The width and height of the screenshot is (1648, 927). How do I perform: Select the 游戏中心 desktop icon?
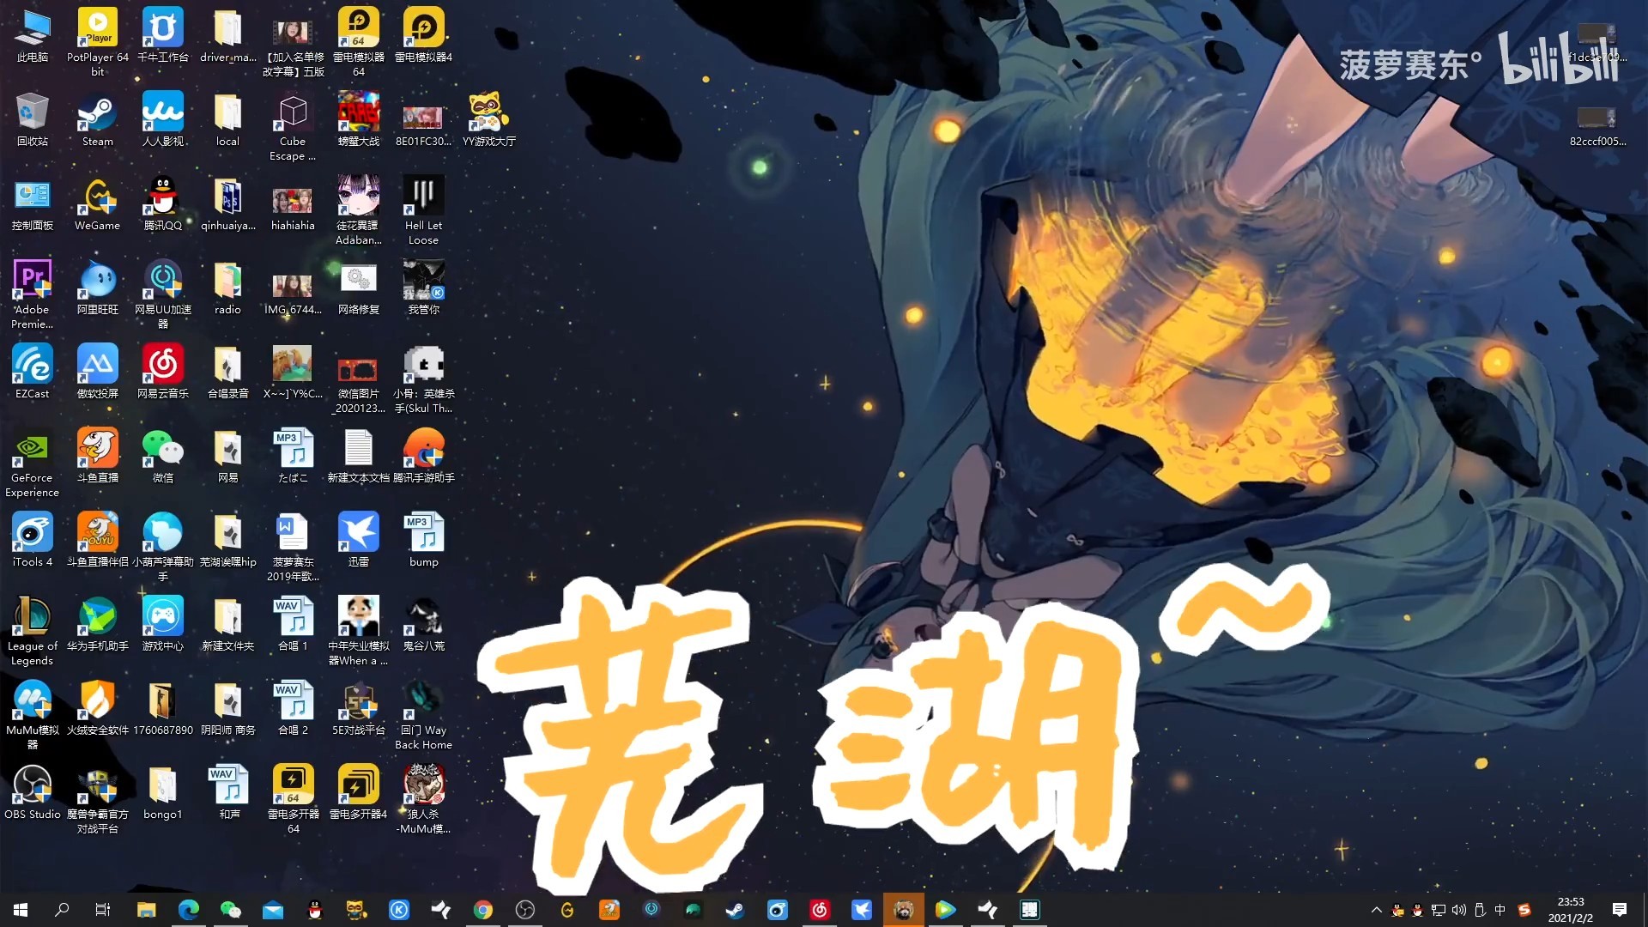tap(163, 623)
